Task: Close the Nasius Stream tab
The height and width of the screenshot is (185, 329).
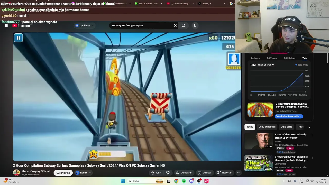Action: coord(161,4)
